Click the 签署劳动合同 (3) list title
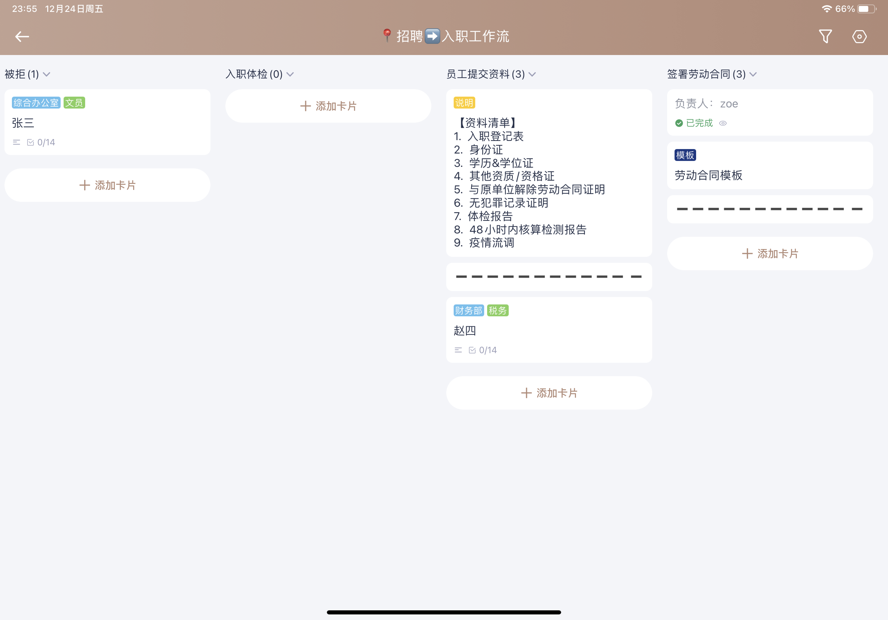This screenshot has height=620, width=888. [707, 74]
